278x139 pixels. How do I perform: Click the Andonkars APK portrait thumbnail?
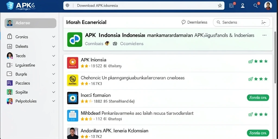tap(73, 133)
